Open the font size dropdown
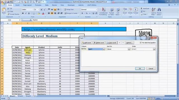 pyautogui.click(x=39, y=9)
